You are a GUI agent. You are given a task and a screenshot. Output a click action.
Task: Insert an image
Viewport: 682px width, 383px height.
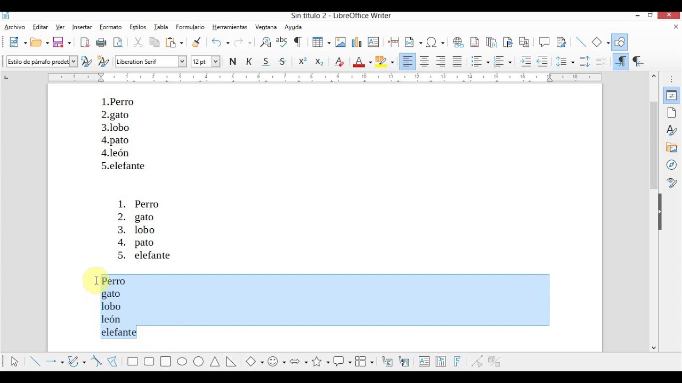click(340, 43)
